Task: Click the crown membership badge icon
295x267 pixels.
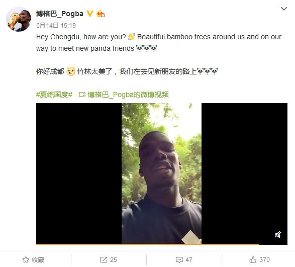Action: 101,14
